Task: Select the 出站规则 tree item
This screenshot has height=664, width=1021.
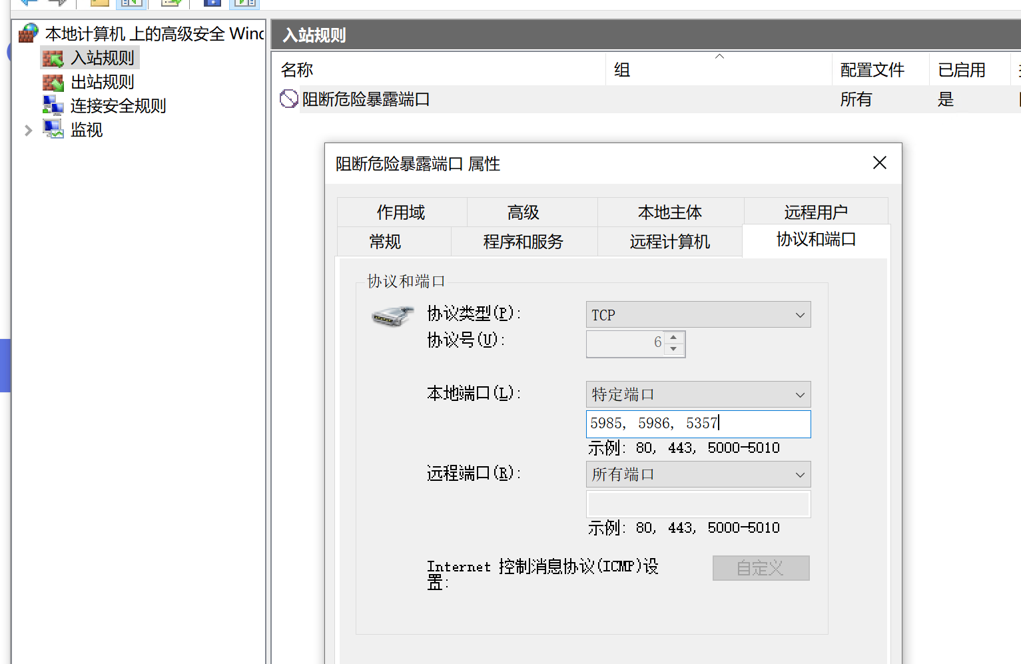Action: [101, 81]
